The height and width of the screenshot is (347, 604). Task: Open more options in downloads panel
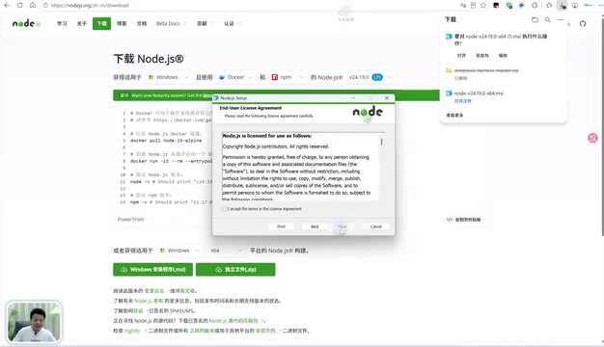561,19
